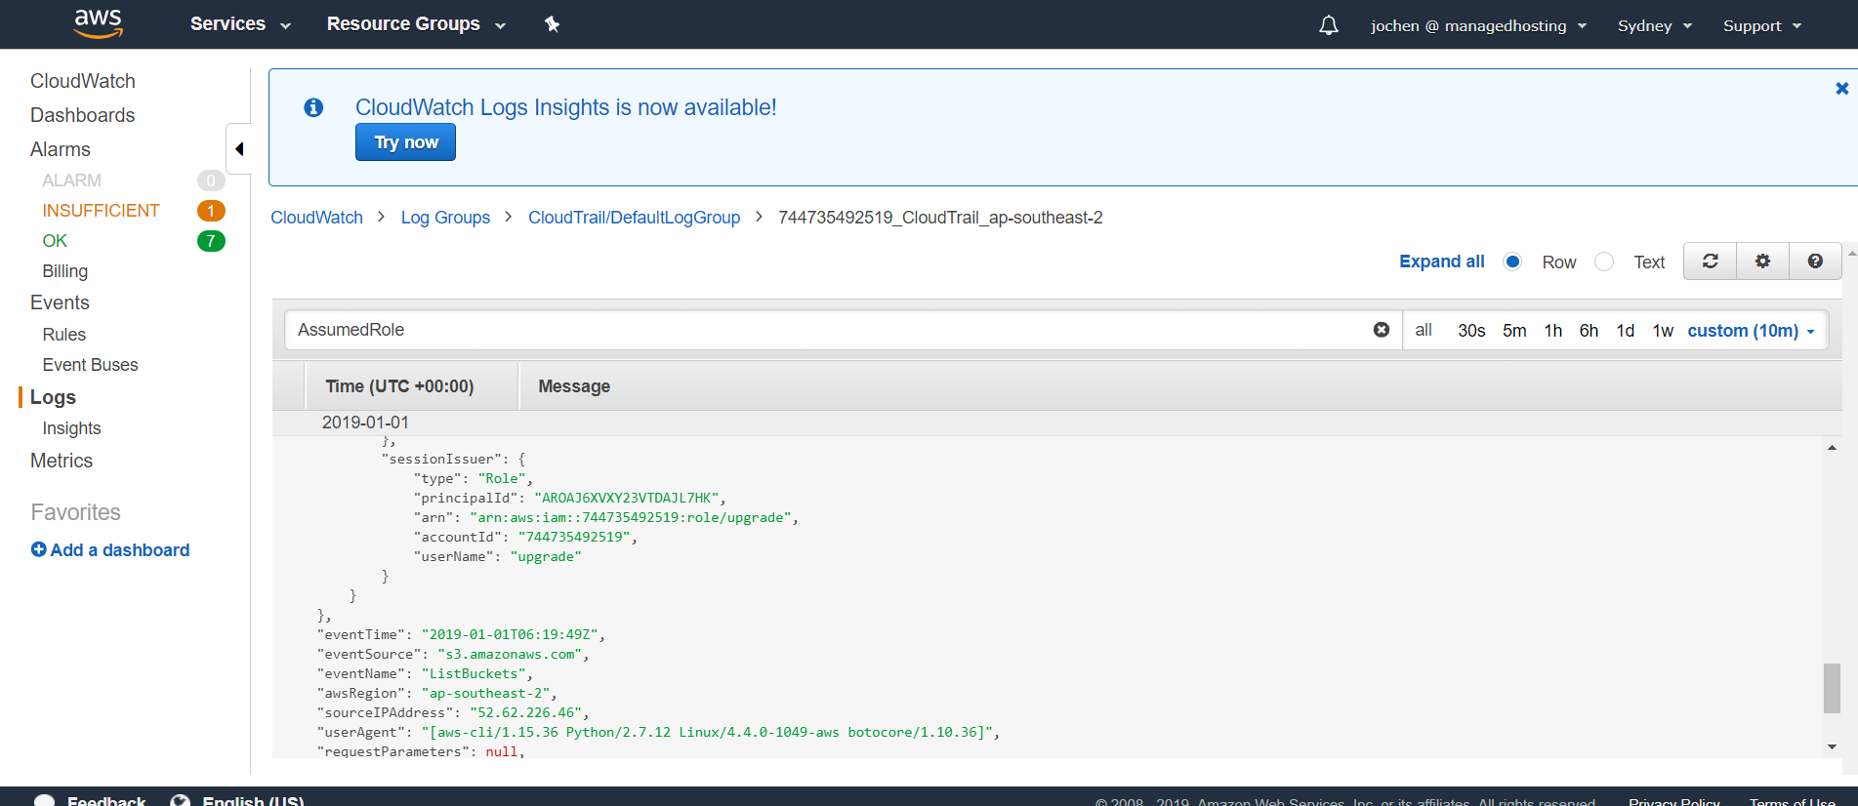The image size is (1858, 806).
Task: Click the pin shortcut icon in top bar
Action: point(552,24)
